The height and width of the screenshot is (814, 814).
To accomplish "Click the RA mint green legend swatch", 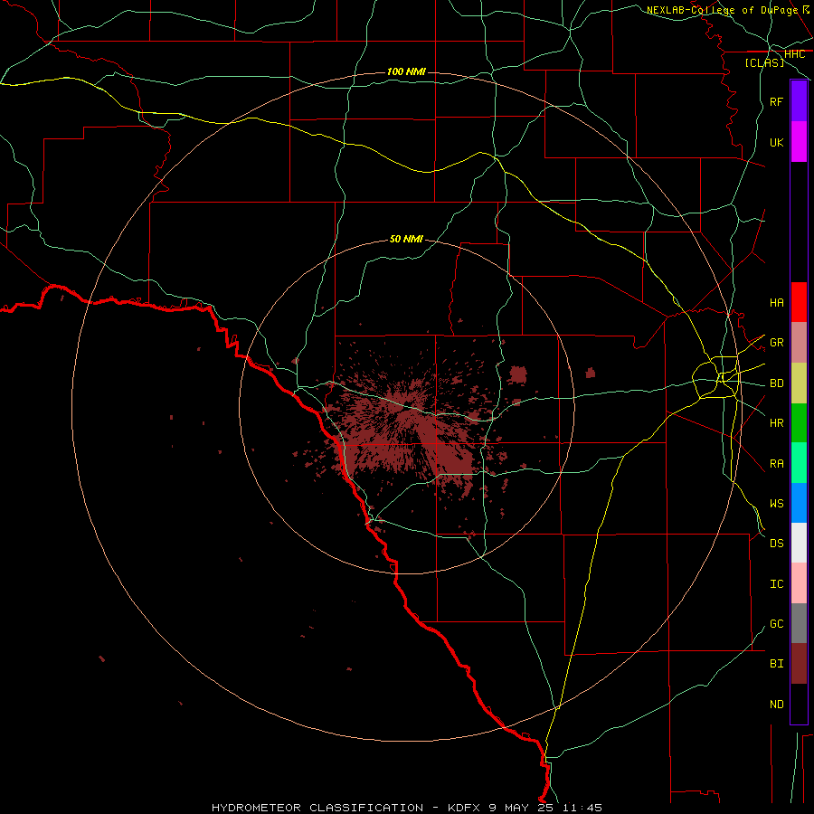I will point(799,463).
